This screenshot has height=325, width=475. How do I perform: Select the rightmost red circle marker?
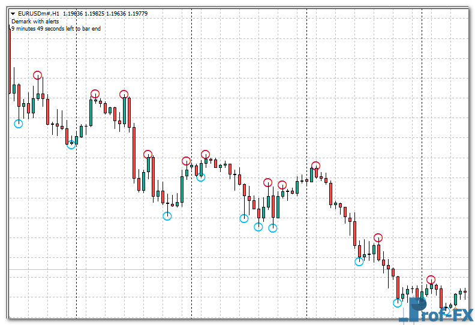[x=431, y=279]
